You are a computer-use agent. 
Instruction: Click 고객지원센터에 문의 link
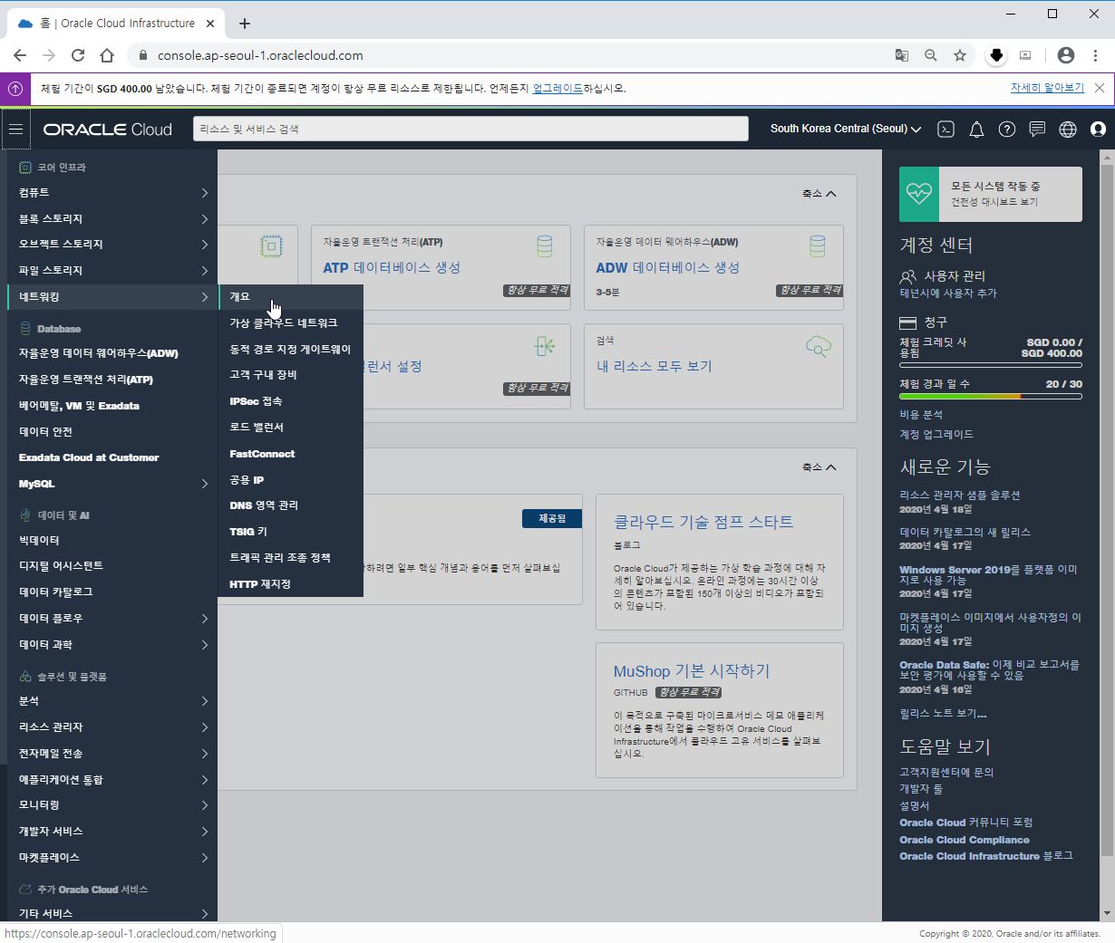pyautogui.click(x=946, y=773)
